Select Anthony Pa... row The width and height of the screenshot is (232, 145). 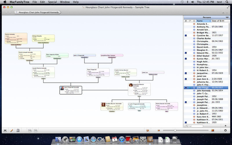click(206, 27)
